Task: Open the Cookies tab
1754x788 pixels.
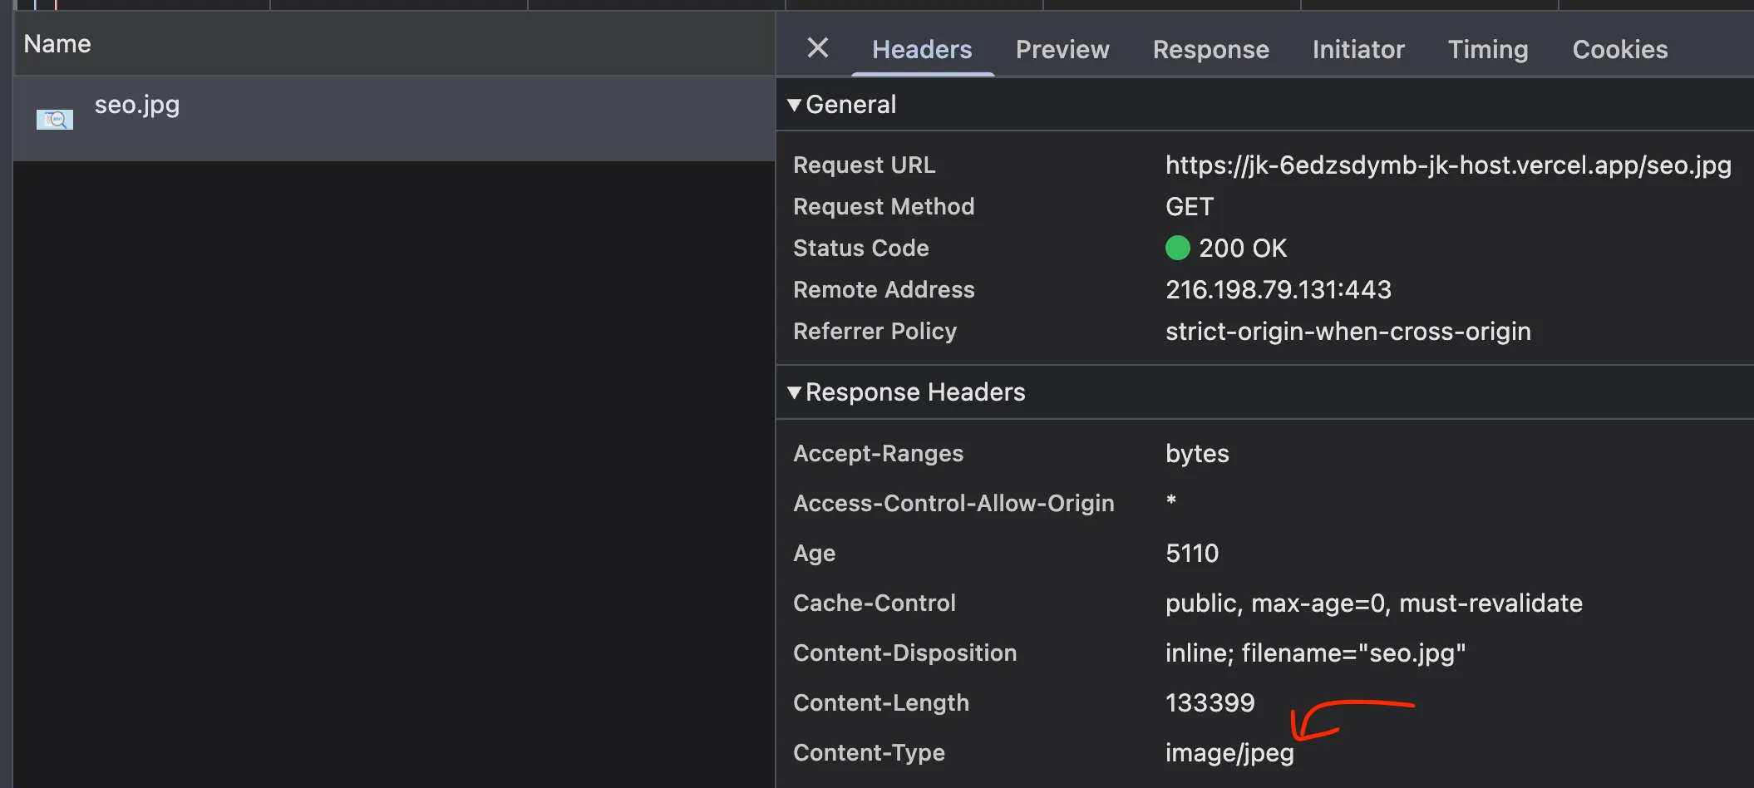Action: coord(1619,50)
